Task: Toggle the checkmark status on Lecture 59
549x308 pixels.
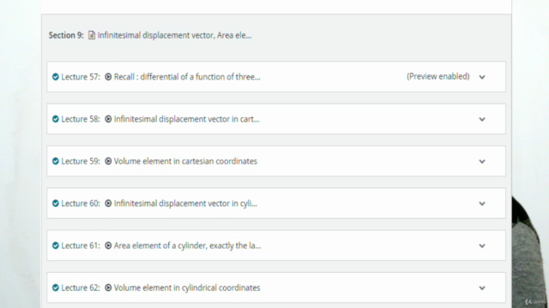Action: (55, 162)
